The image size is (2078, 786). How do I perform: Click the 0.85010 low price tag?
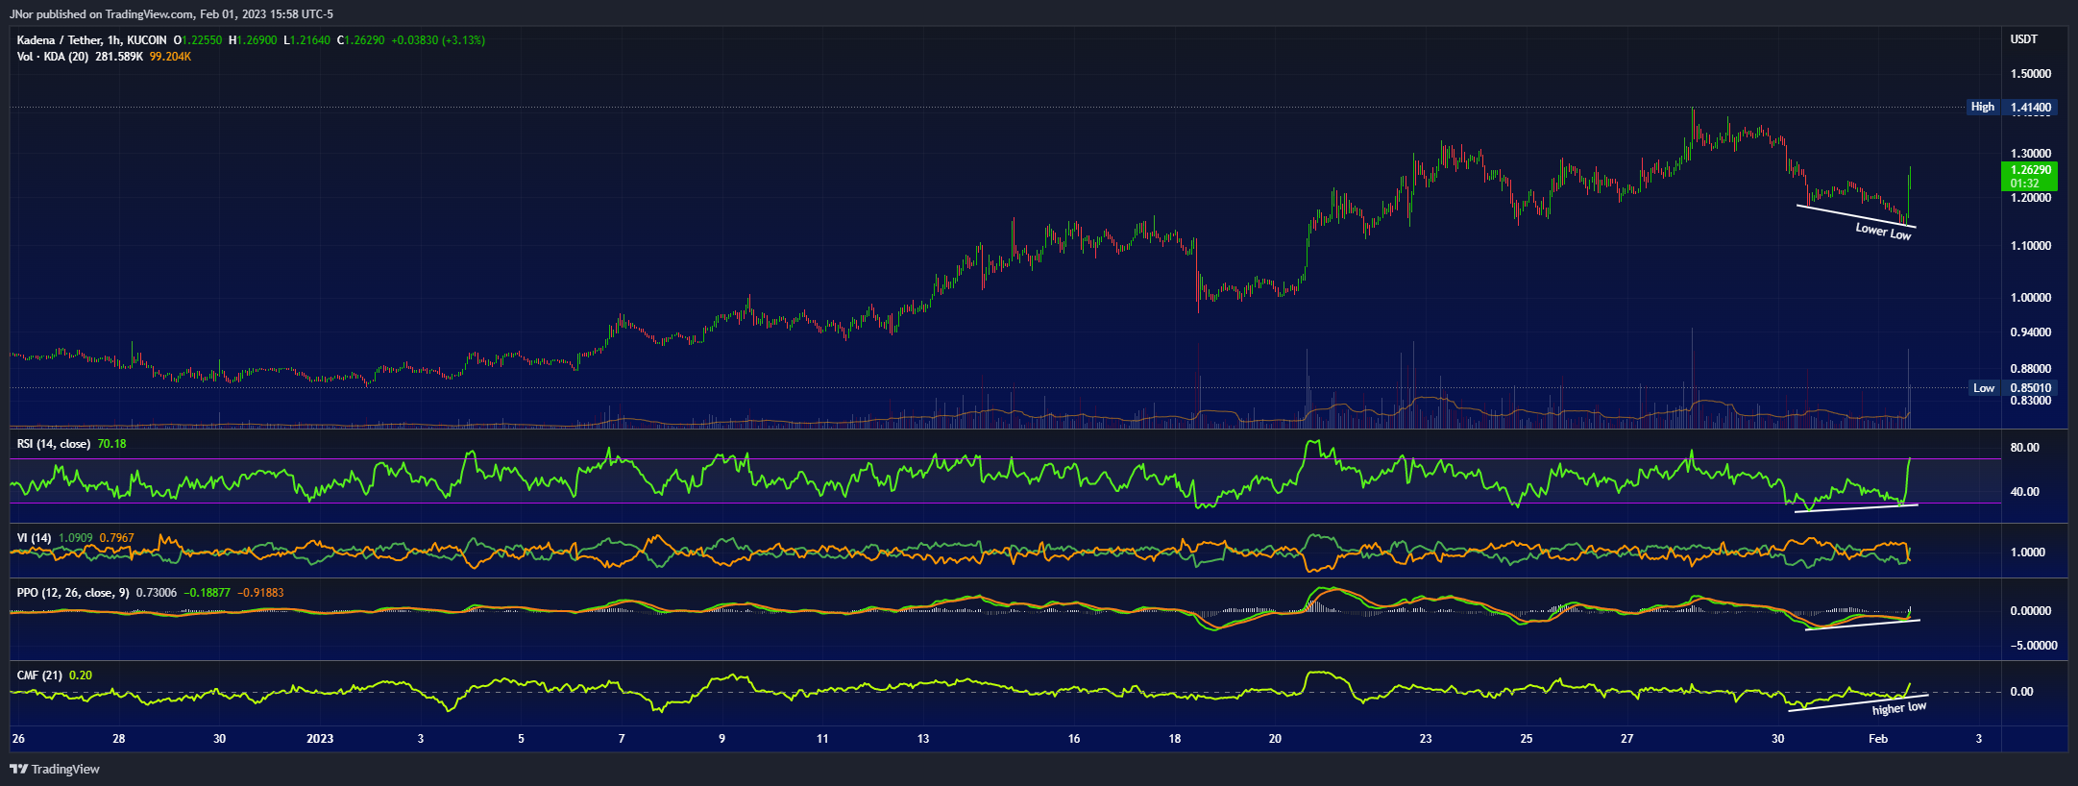pyautogui.click(x=2031, y=388)
